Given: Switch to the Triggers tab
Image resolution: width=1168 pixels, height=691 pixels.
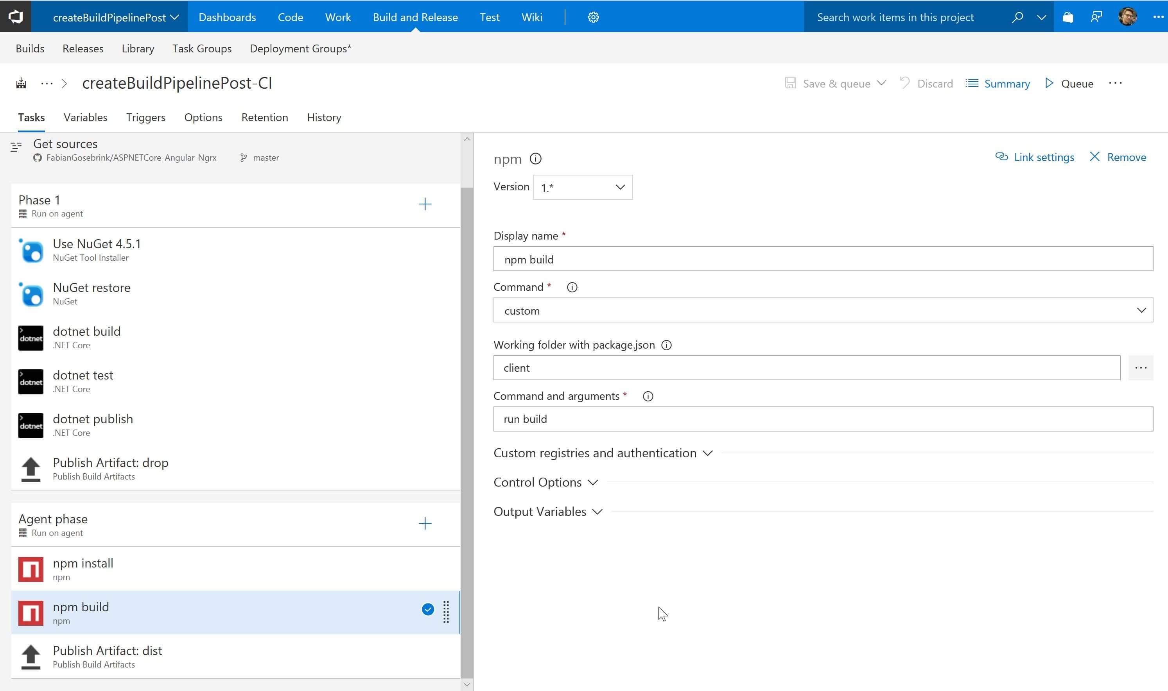Looking at the screenshot, I should point(145,117).
